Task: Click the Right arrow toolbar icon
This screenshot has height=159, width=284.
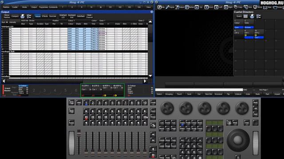Action: 226,7
